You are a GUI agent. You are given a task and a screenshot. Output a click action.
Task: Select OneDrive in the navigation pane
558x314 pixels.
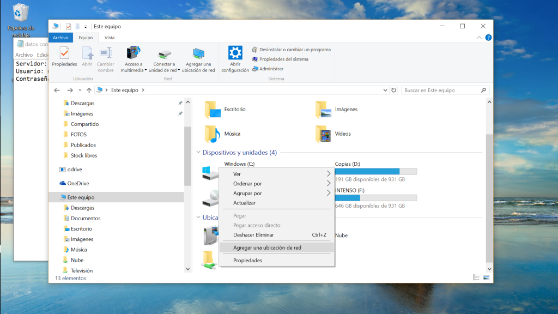[78, 183]
